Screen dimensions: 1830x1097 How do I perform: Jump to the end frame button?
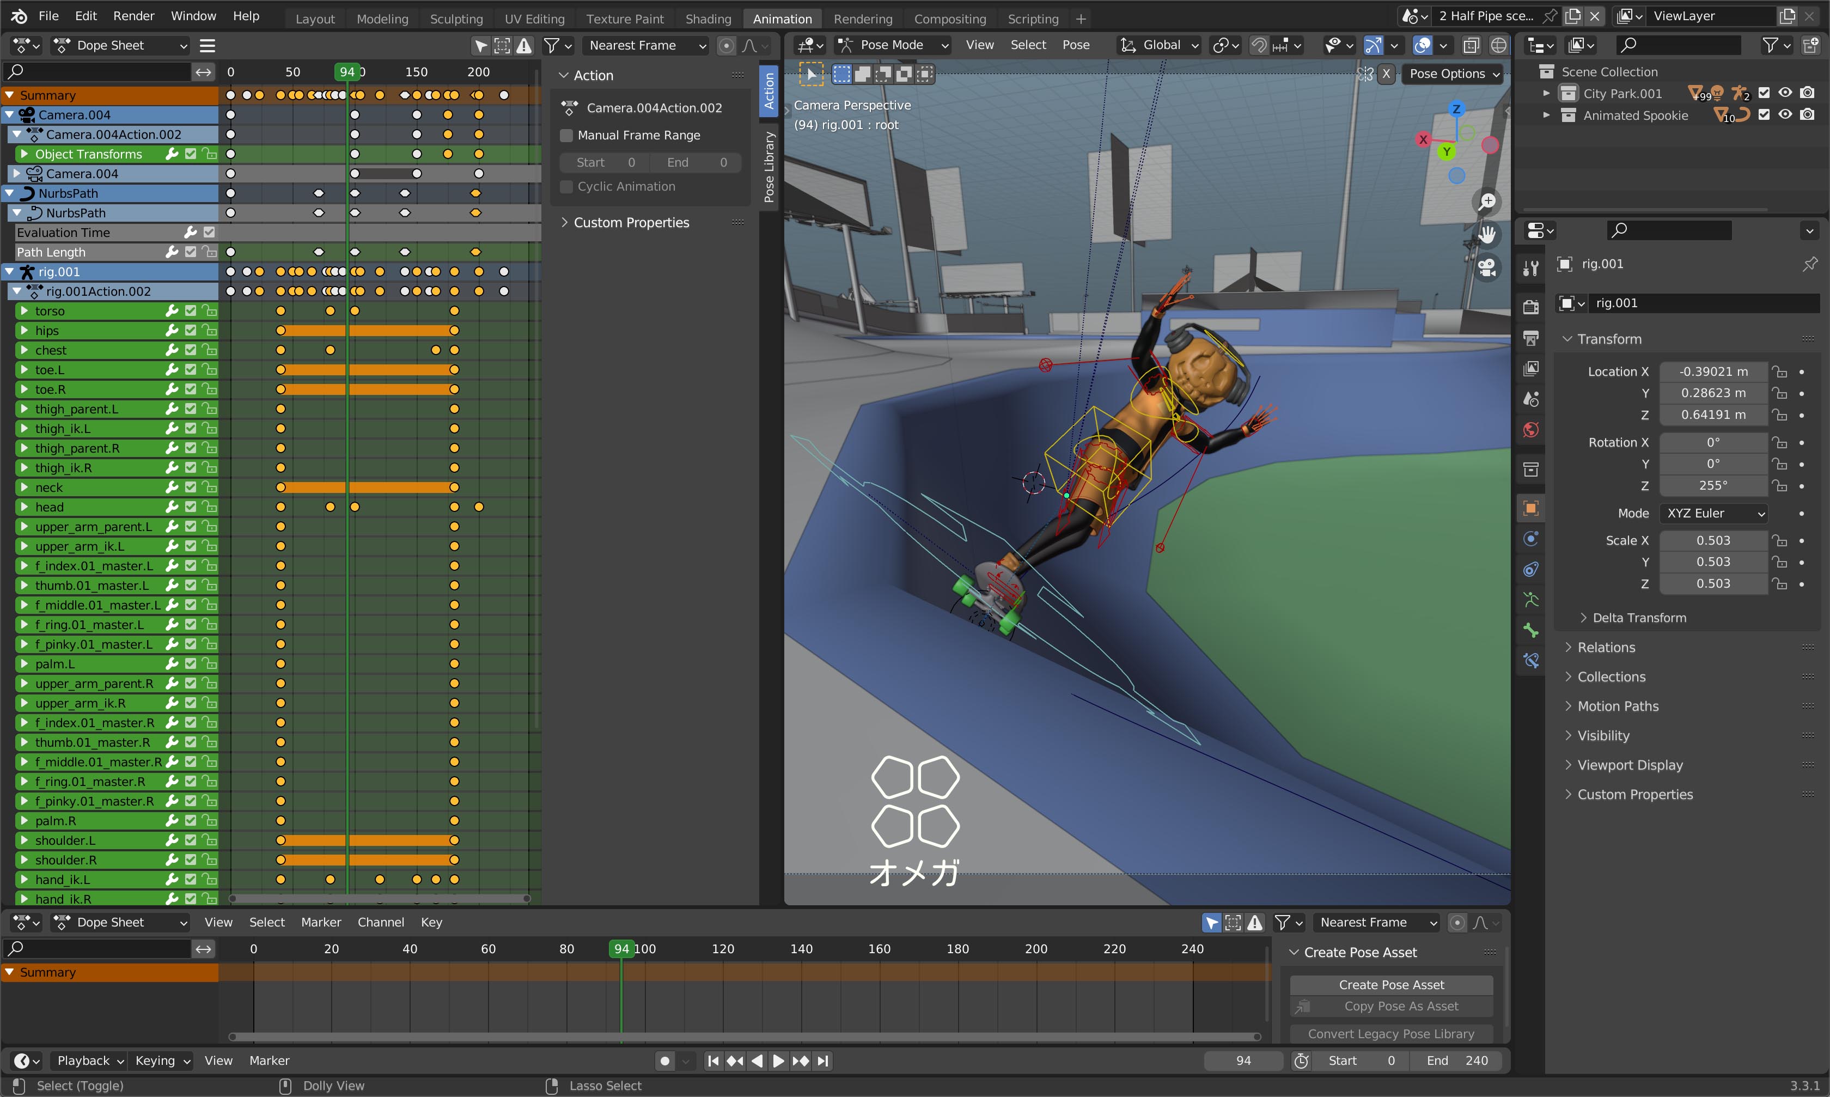pos(822,1061)
